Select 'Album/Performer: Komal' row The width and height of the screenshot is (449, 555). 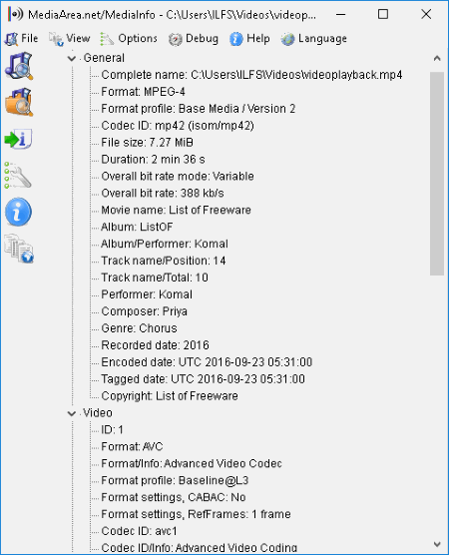pyautogui.click(x=165, y=244)
